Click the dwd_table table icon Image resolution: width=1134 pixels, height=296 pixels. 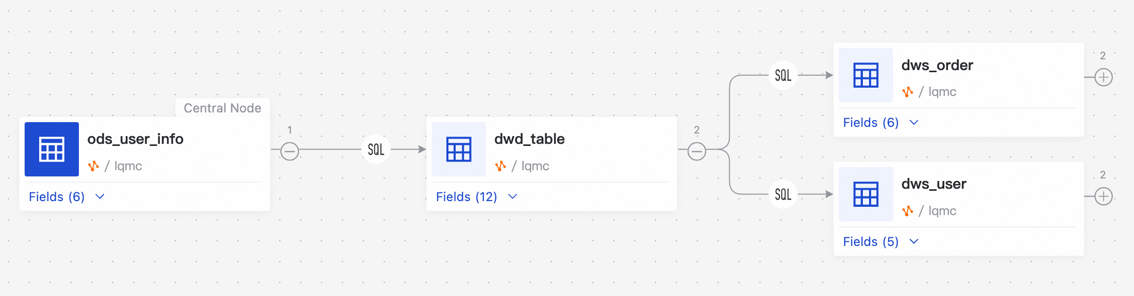[x=459, y=150]
